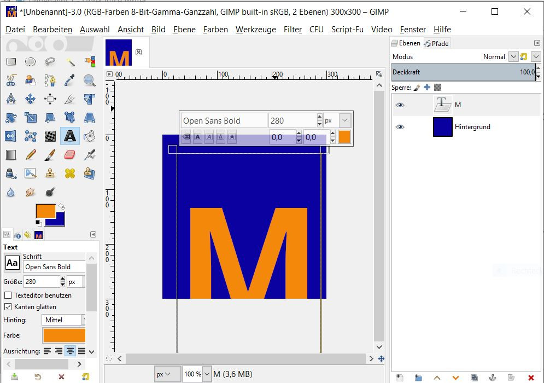Select the Move tool
Screen dimensions: 544x383
point(31,99)
